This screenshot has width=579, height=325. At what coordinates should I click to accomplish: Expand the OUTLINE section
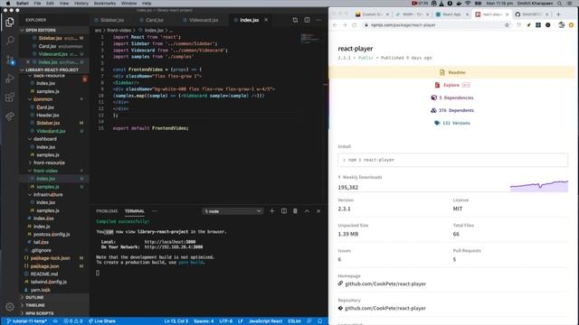[x=34, y=297]
